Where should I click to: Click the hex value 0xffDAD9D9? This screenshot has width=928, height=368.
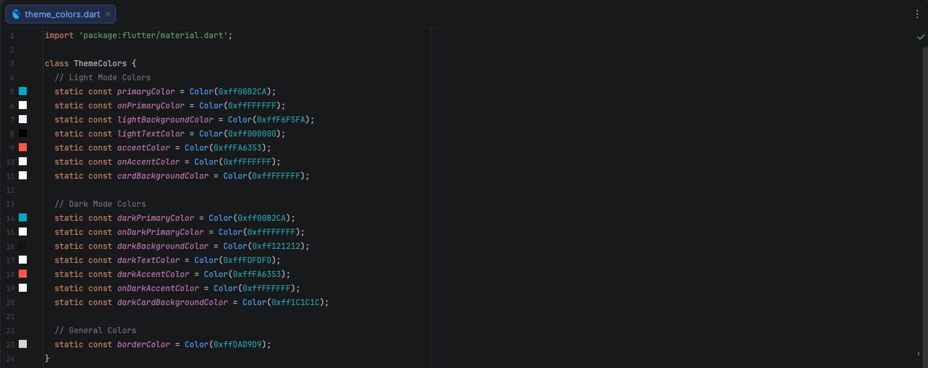[x=238, y=345]
